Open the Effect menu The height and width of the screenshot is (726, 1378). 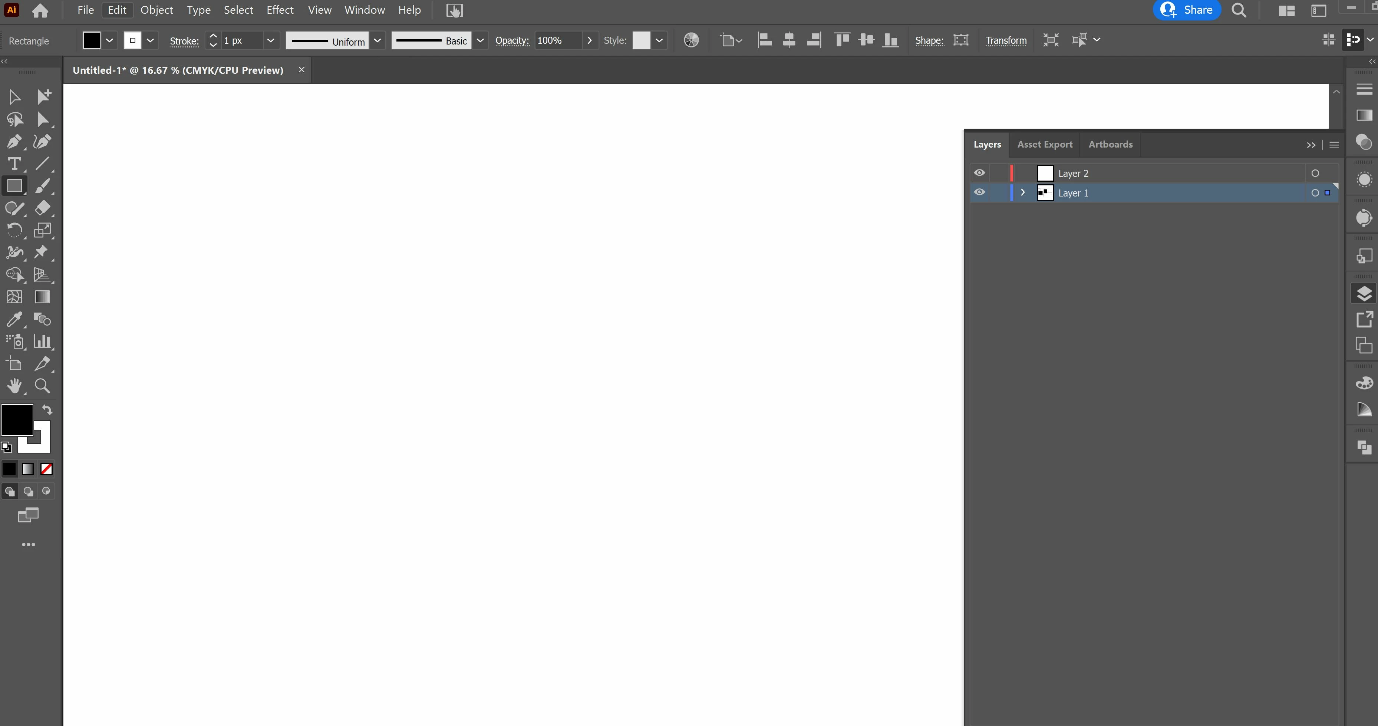point(280,10)
